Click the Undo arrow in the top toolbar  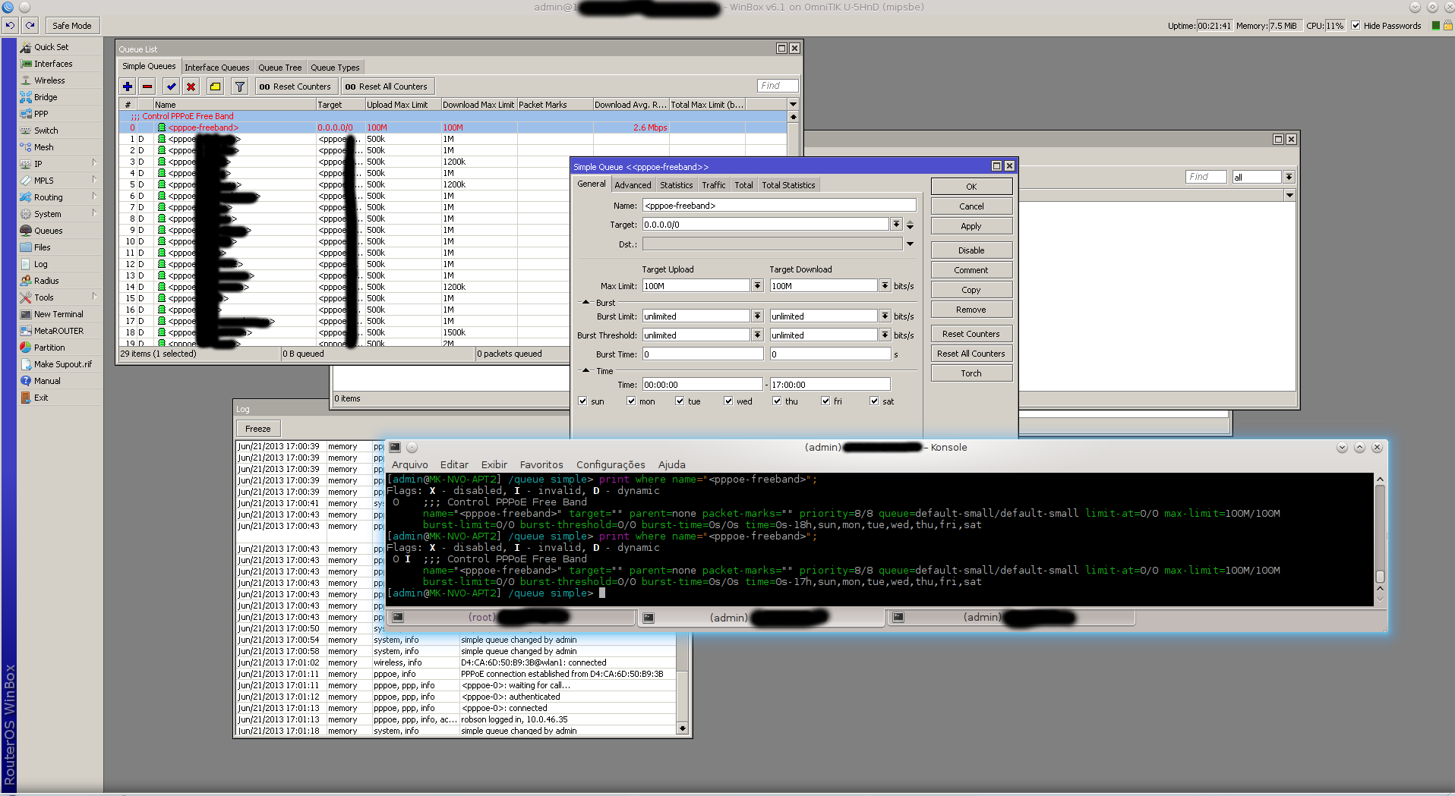click(10, 25)
